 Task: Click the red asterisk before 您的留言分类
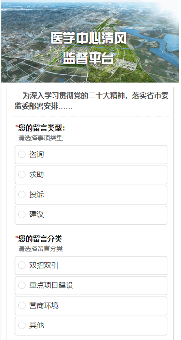[x=17, y=237]
